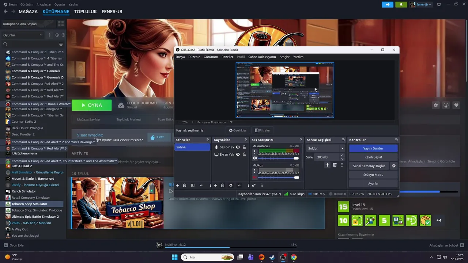The image size is (468, 263).
Task: Open scene transitions three-dot options menu
Action: [x=342, y=165]
